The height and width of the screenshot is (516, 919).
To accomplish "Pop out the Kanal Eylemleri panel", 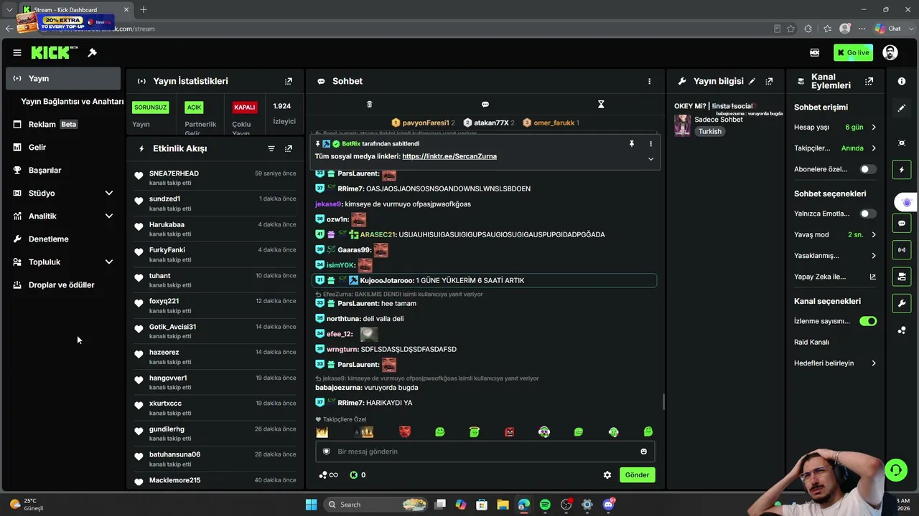I will 869,81.
